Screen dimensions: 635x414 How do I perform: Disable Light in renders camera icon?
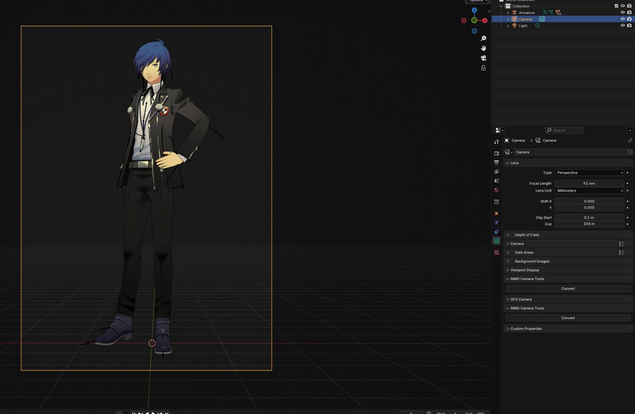629,25
